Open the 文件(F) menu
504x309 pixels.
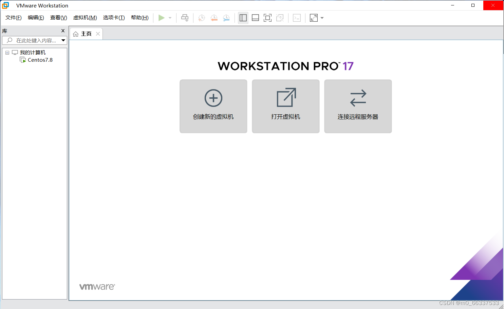pyautogui.click(x=14, y=18)
